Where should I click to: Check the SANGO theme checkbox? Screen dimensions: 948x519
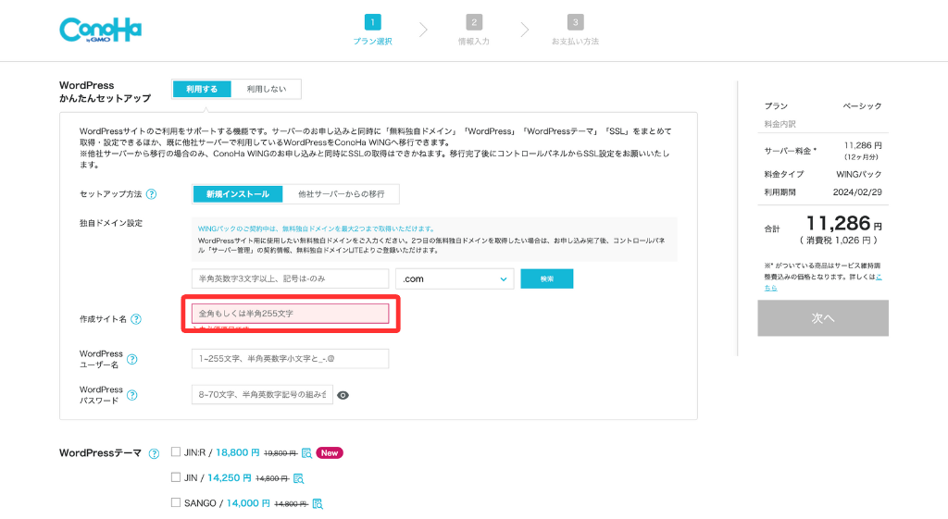pos(176,503)
